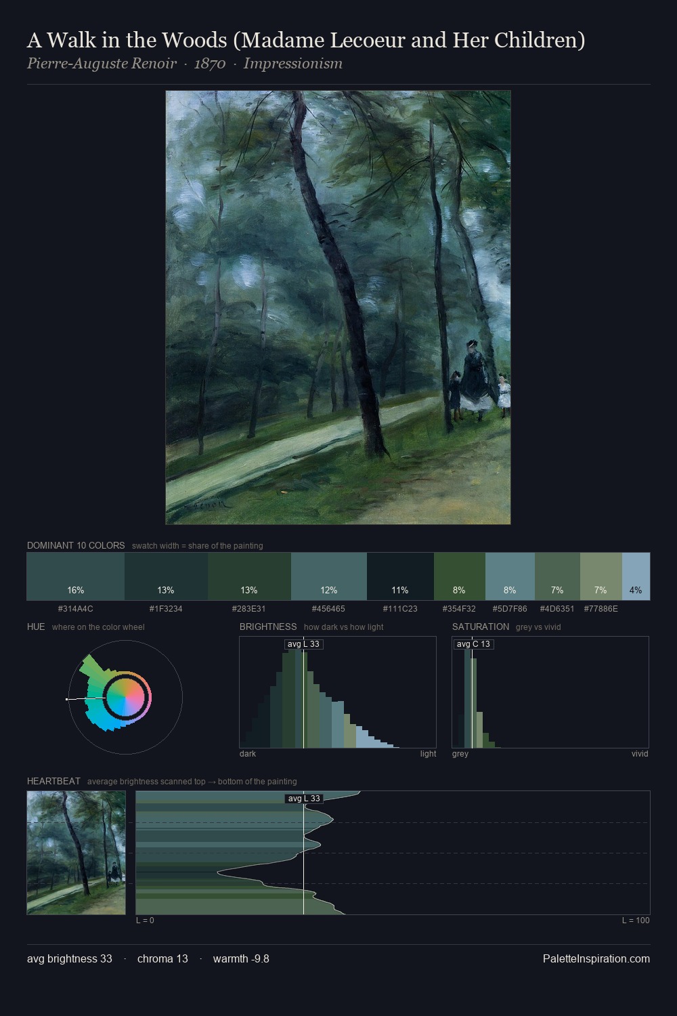Click 'grey vs vivid' caption

pos(538,627)
